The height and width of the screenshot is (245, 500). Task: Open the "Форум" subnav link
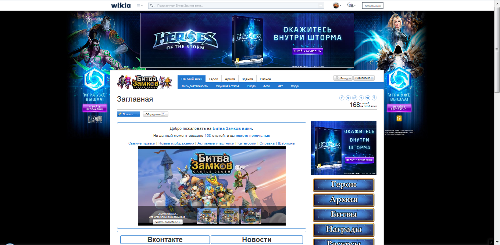tap(295, 86)
